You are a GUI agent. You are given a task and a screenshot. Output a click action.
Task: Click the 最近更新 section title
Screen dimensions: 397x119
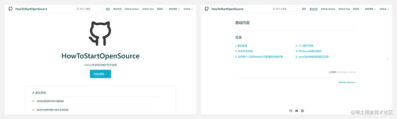(x=41, y=93)
